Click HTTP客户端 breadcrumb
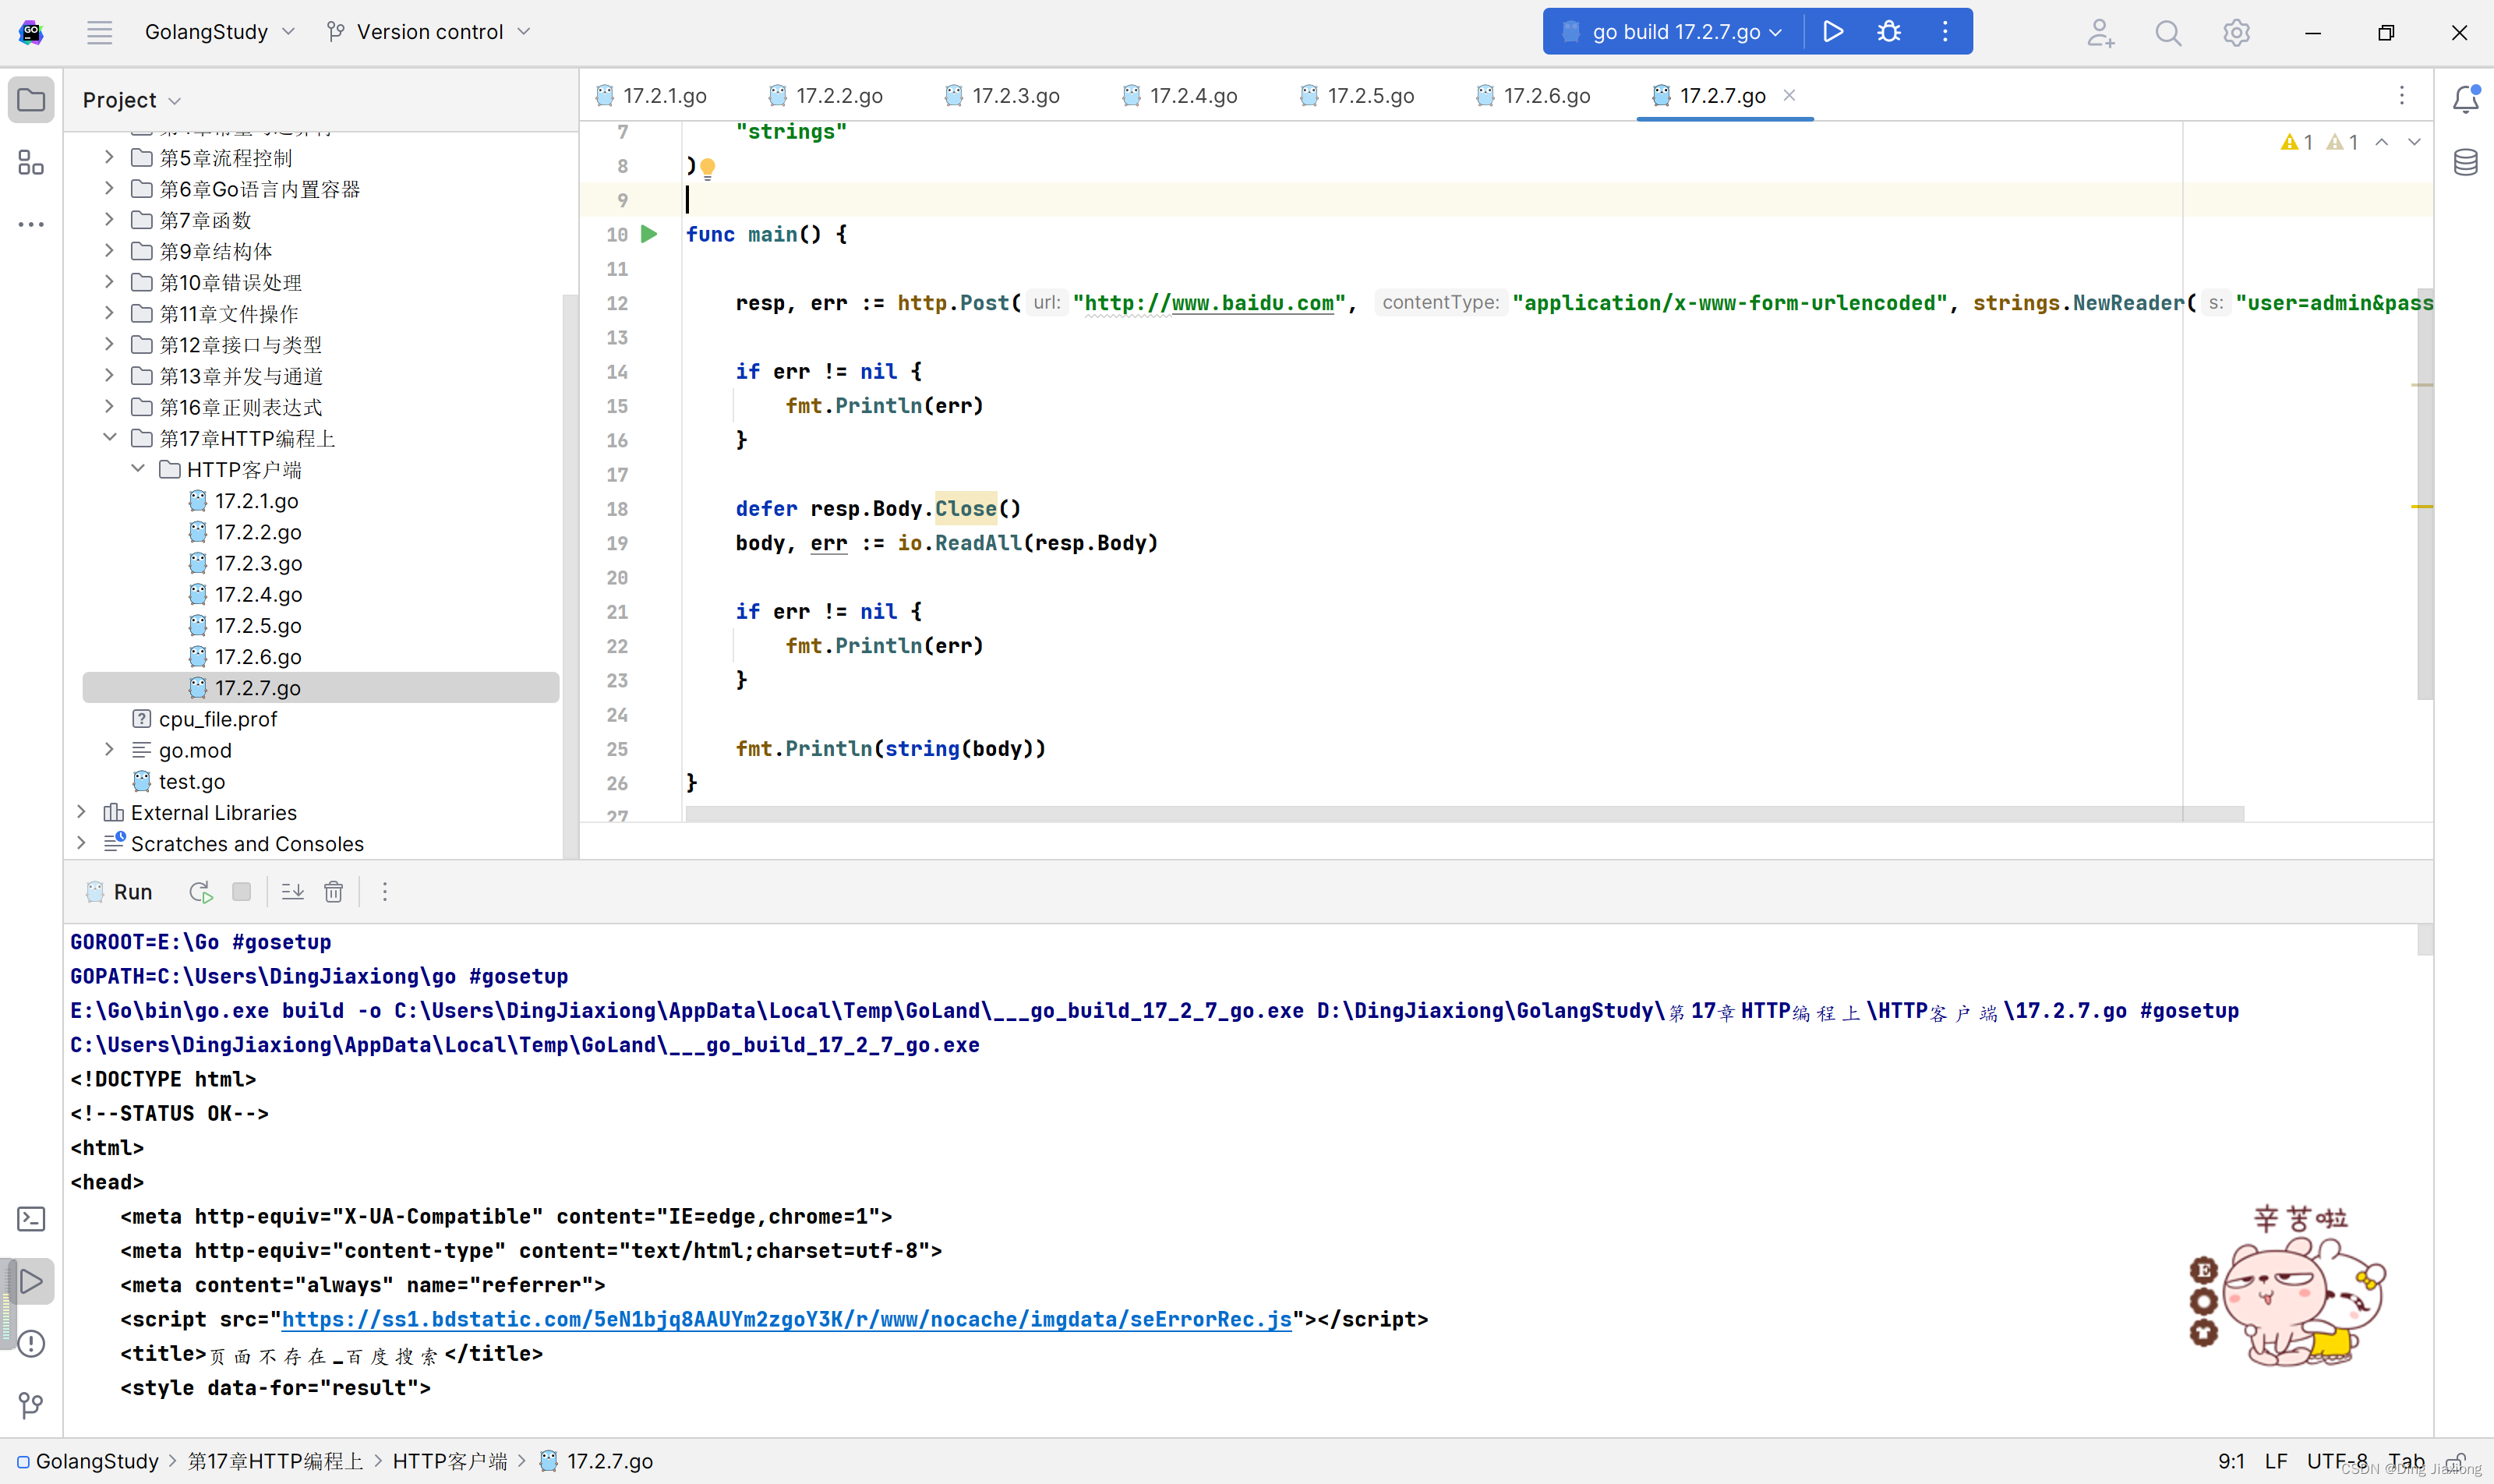The width and height of the screenshot is (2494, 1484). click(449, 1461)
